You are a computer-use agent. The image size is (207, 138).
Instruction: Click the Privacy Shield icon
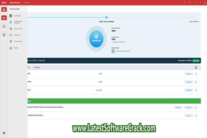click(11, 29)
